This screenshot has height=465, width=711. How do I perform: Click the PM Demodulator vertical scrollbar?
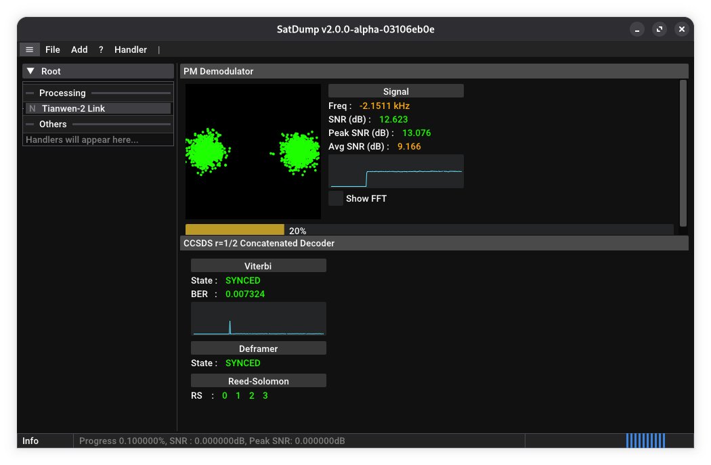coord(683,153)
